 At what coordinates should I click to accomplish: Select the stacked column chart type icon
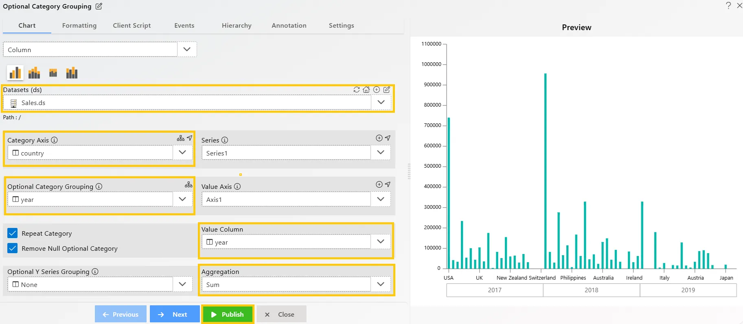(34, 73)
